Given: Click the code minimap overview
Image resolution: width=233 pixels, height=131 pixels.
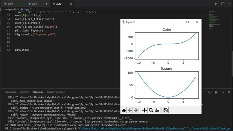Looking at the screenshot, I should click(214, 19).
